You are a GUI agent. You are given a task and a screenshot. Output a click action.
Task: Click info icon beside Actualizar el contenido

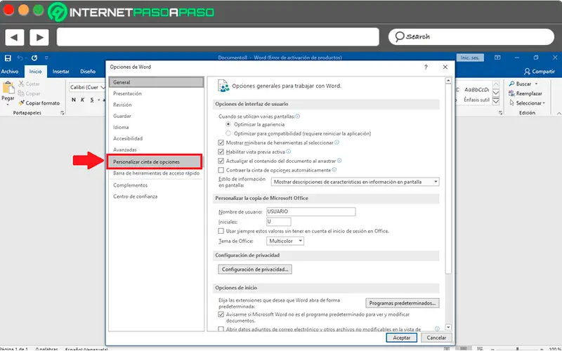coord(339,161)
